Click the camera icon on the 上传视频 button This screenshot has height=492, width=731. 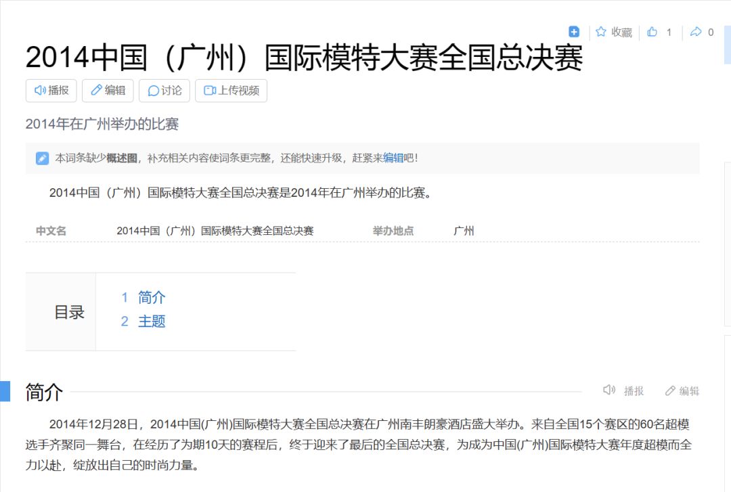pyautogui.click(x=211, y=91)
